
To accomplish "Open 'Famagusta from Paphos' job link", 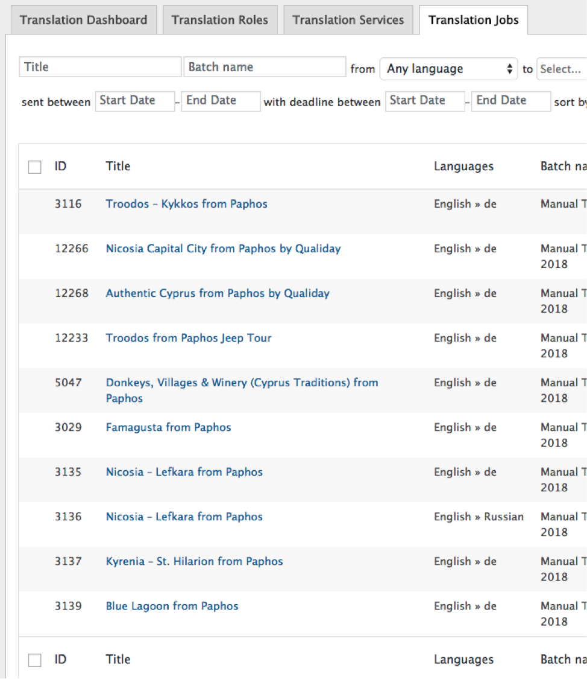I will click(168, 427).
